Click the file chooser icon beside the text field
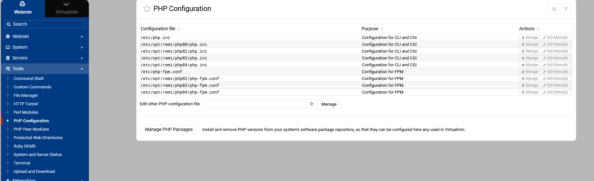This screenshot has width=594, height=181. tap(311, 104)
